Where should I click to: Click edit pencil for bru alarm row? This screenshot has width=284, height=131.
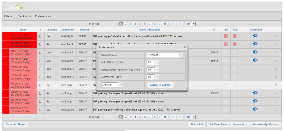(x=276, y=110)
